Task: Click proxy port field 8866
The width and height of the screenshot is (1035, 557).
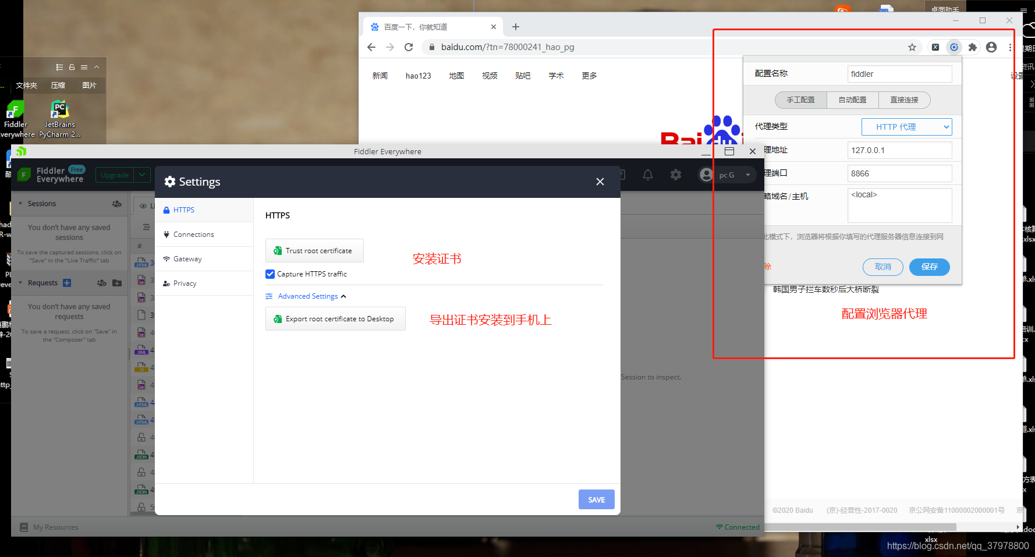Action: (x=899, y=173)
